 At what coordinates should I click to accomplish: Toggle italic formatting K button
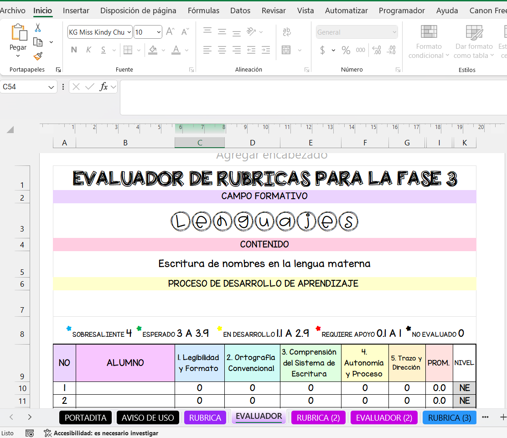89,50
